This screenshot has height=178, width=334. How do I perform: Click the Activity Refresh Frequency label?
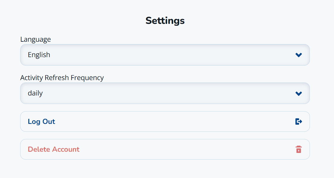click(62, 78)
